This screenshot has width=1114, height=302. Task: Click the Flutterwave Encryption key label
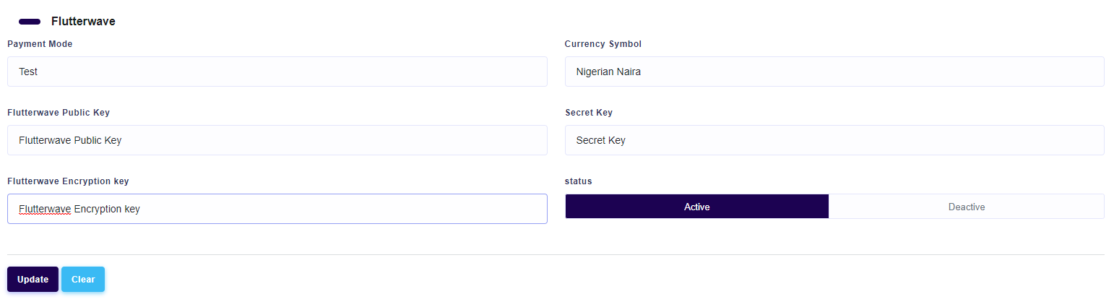point(68,181)
